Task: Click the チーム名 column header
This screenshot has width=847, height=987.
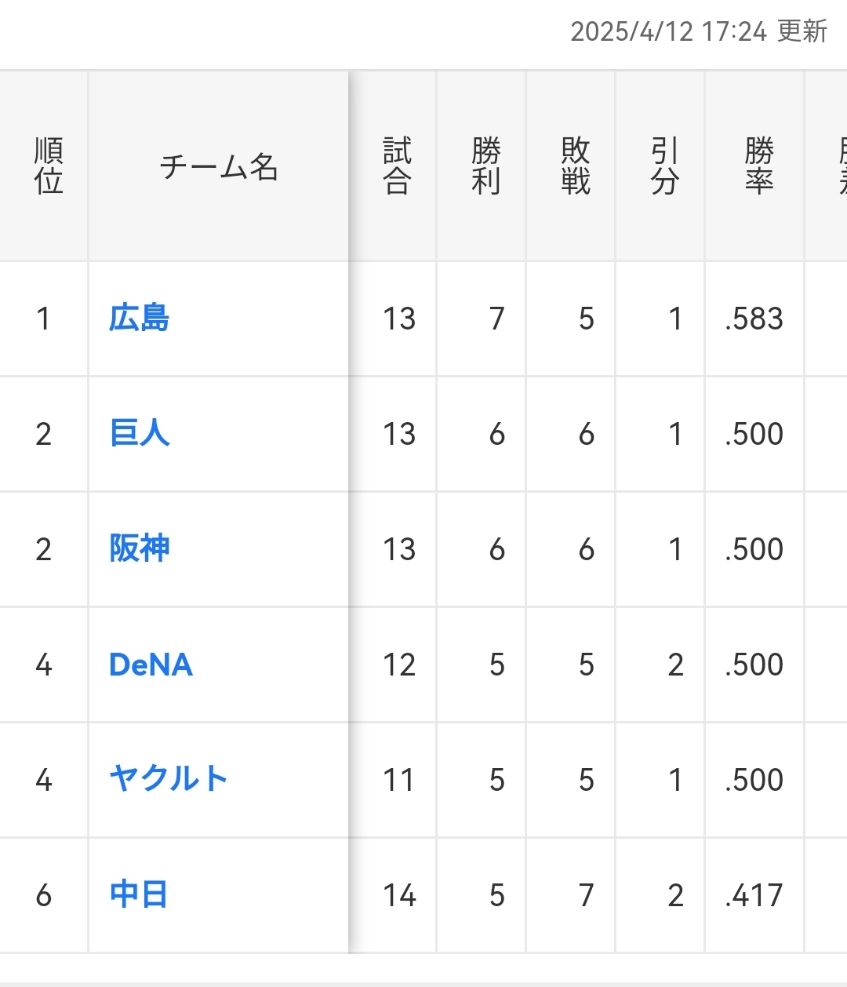Action: [219, 166]
